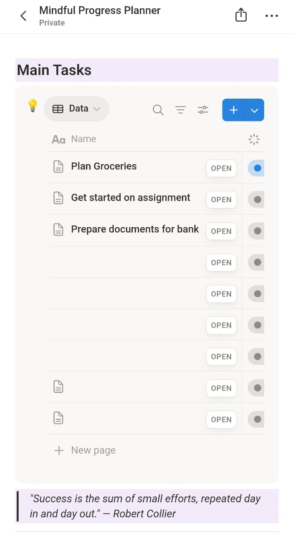Toggle status for Prepare documents for bank
The height and width of the screenshot is (545, 296).
(256, 231)
